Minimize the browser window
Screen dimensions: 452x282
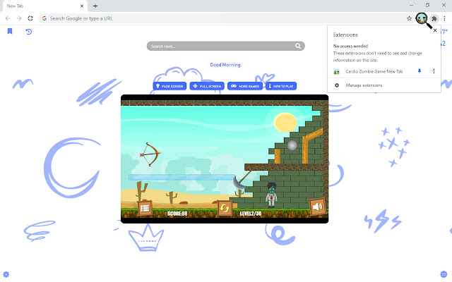coord(411,5)
